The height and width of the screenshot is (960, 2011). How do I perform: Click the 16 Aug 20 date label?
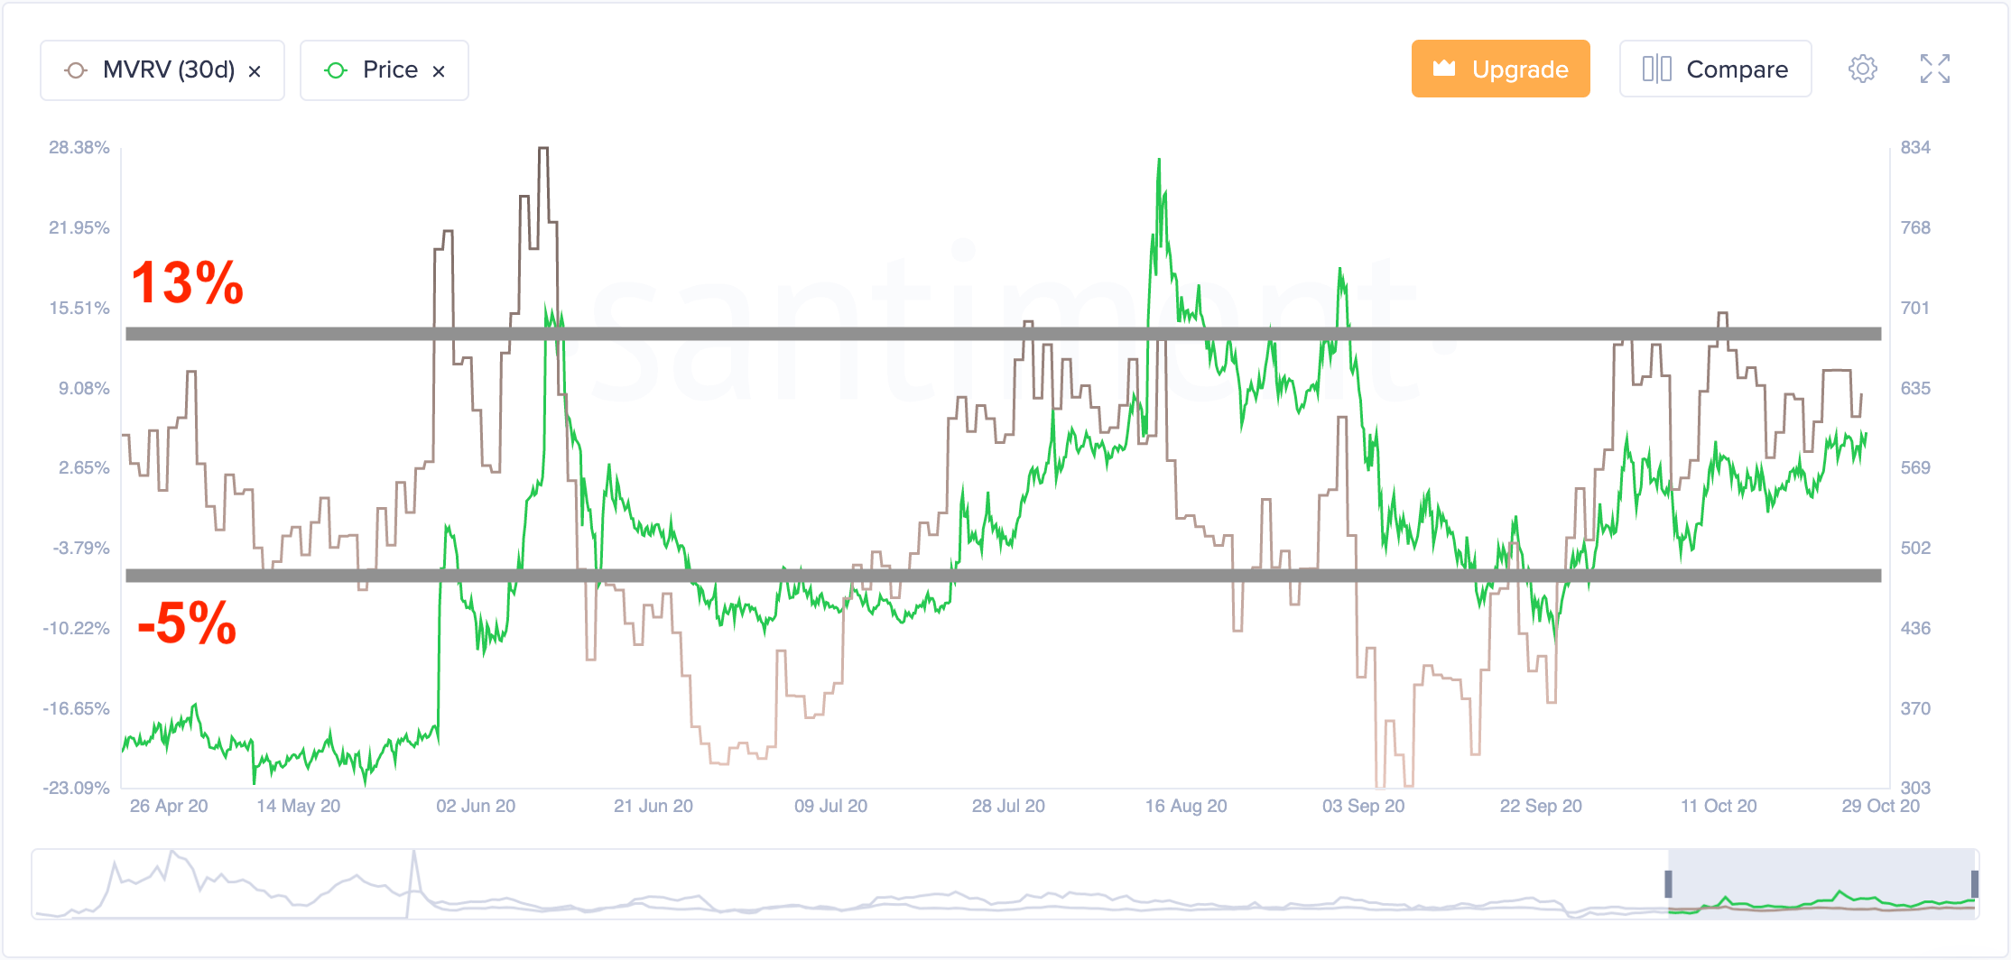click(x=1186, y=806)
